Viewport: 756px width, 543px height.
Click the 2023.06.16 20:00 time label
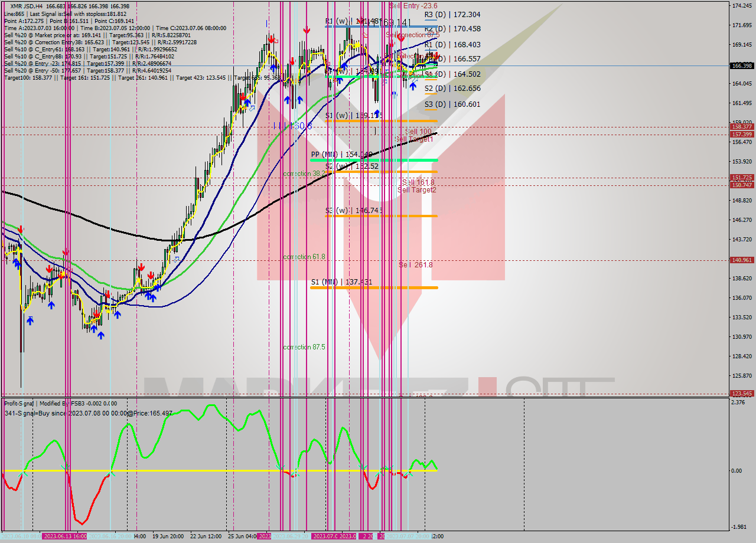[110, 537]
